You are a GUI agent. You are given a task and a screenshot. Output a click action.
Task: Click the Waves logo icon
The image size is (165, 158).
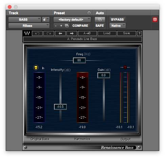(x=27, y=33)
